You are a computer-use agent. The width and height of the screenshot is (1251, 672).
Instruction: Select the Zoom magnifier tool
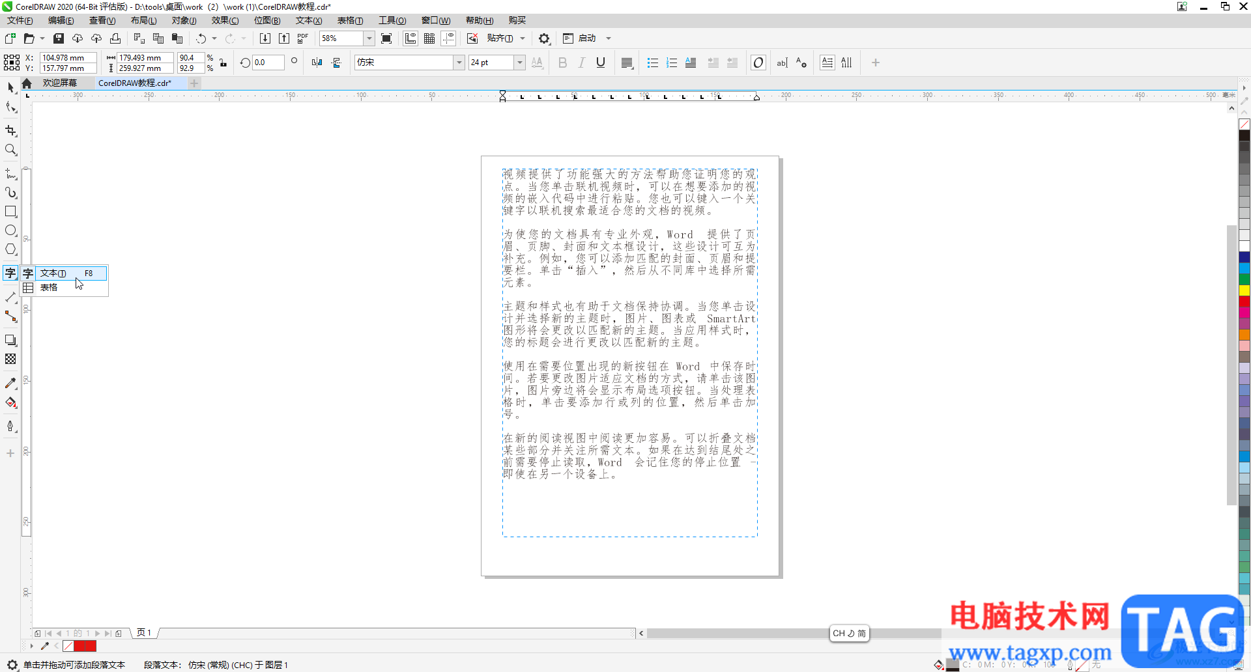point(10,150)
